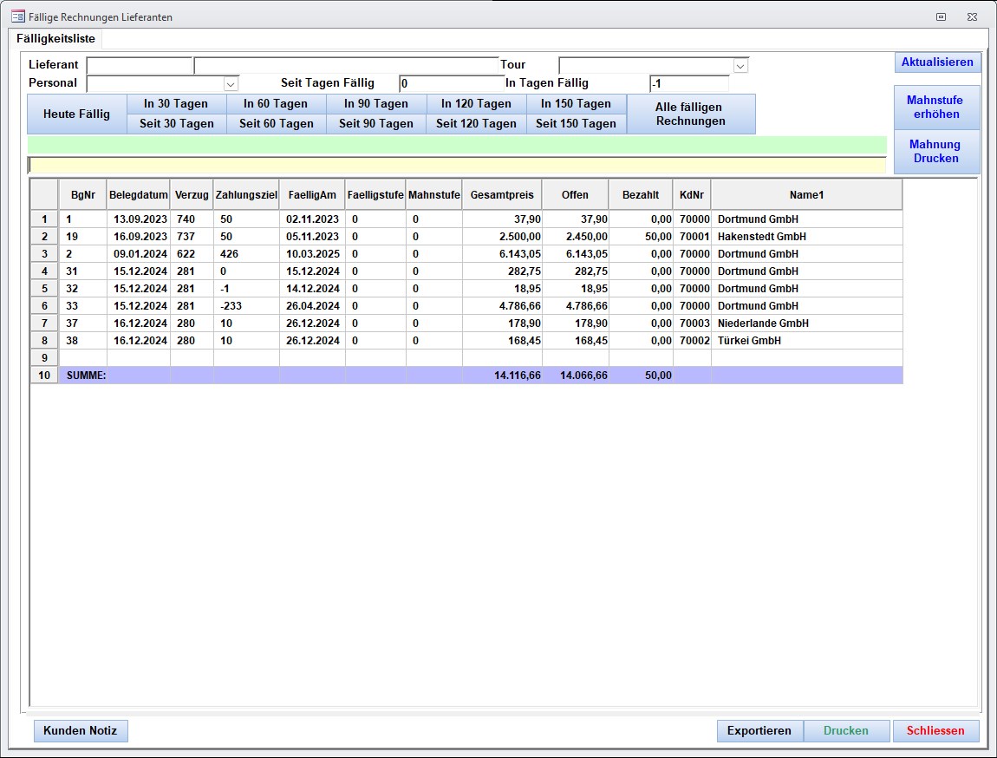Click the In Tagen Fällig field
Screen dimensions: 997x758
point(688,84)
